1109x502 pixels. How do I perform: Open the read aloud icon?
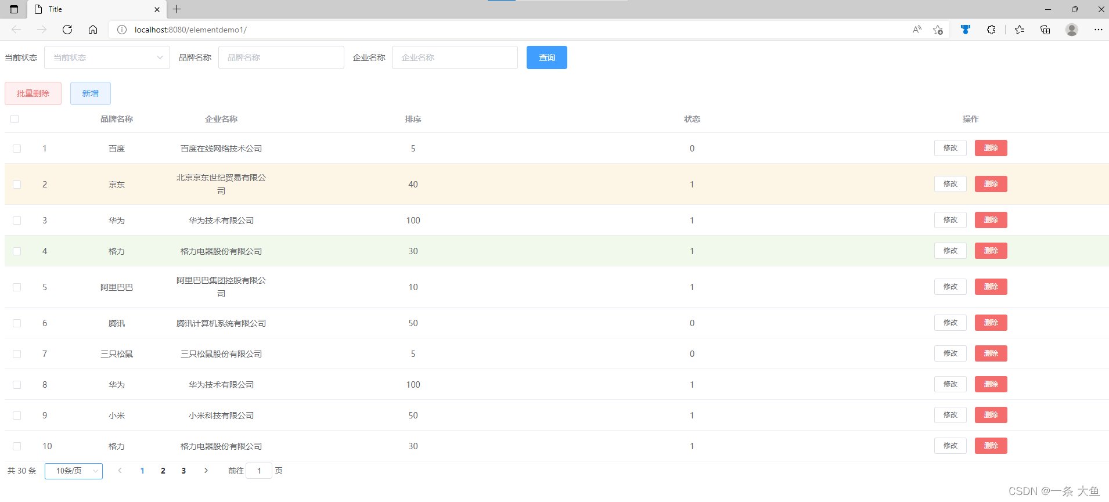pos(917,30)
